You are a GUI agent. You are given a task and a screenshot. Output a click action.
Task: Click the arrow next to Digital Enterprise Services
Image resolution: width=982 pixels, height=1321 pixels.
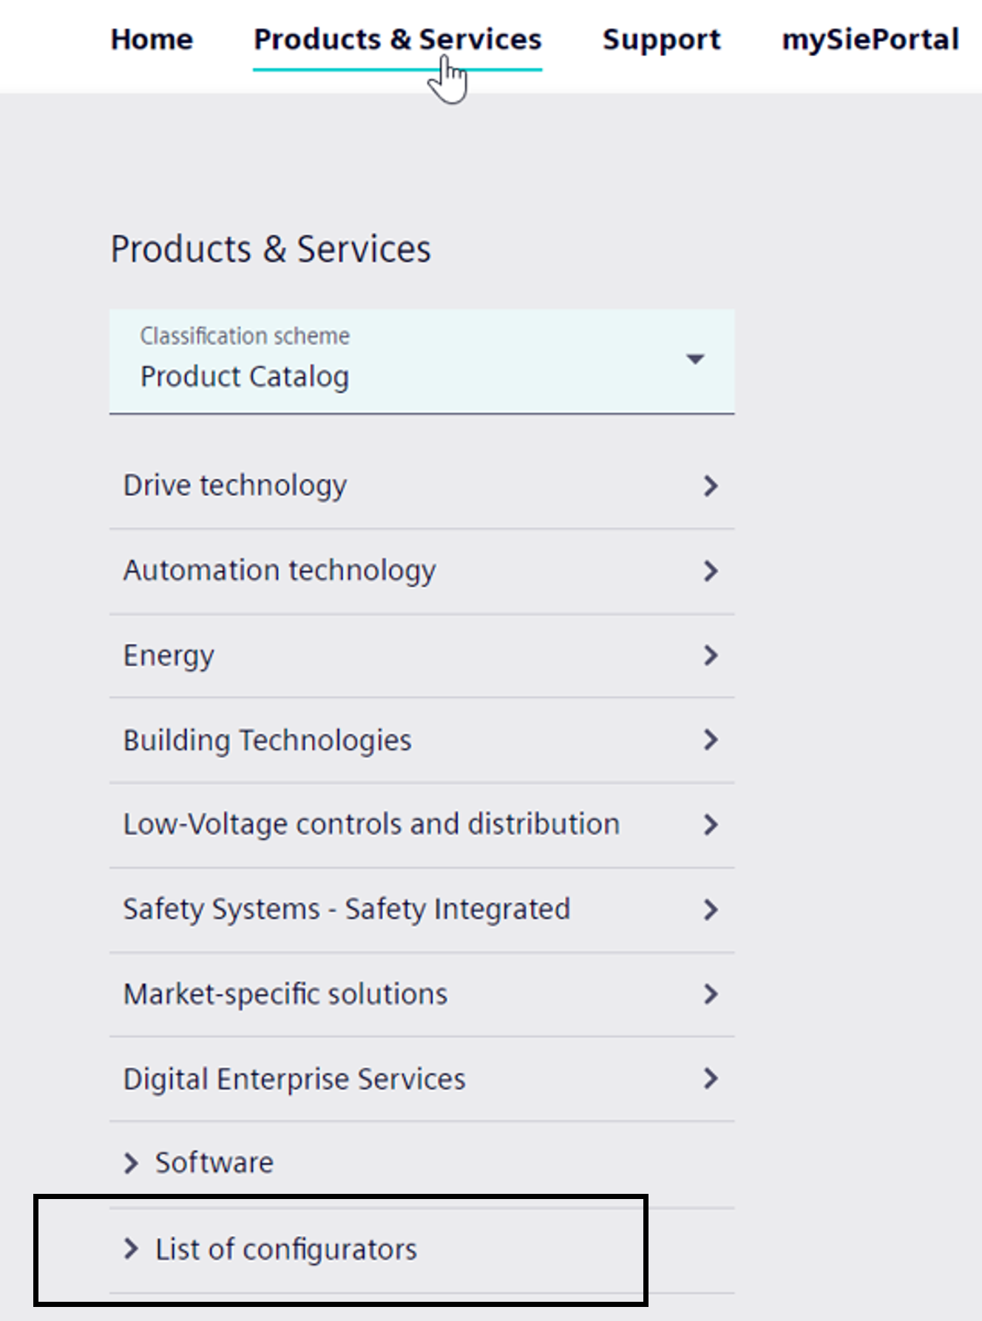pos(711,1079)
